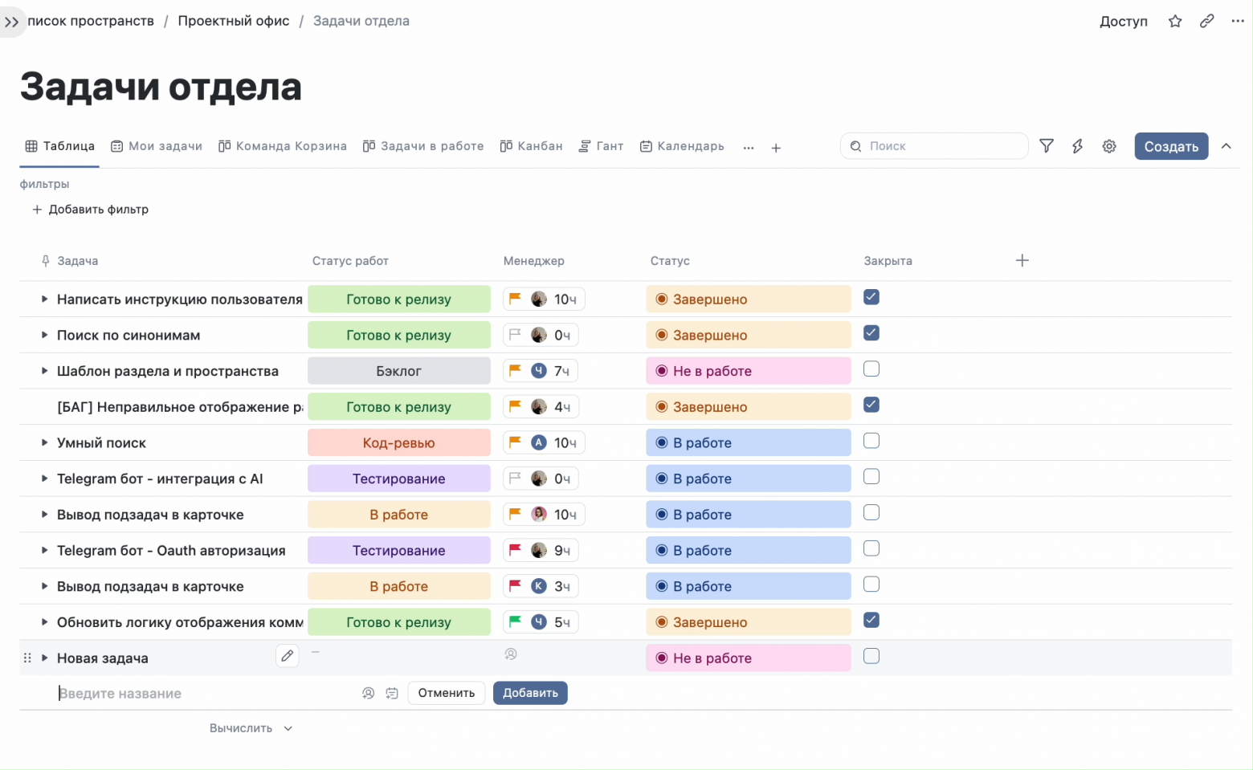Open the Гант view tab

pyautogui.click(x=602, y=146)
